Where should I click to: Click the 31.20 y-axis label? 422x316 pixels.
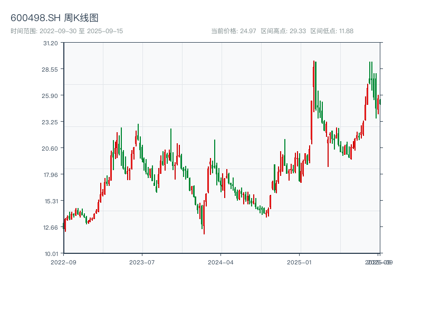[x=51, y=43]
